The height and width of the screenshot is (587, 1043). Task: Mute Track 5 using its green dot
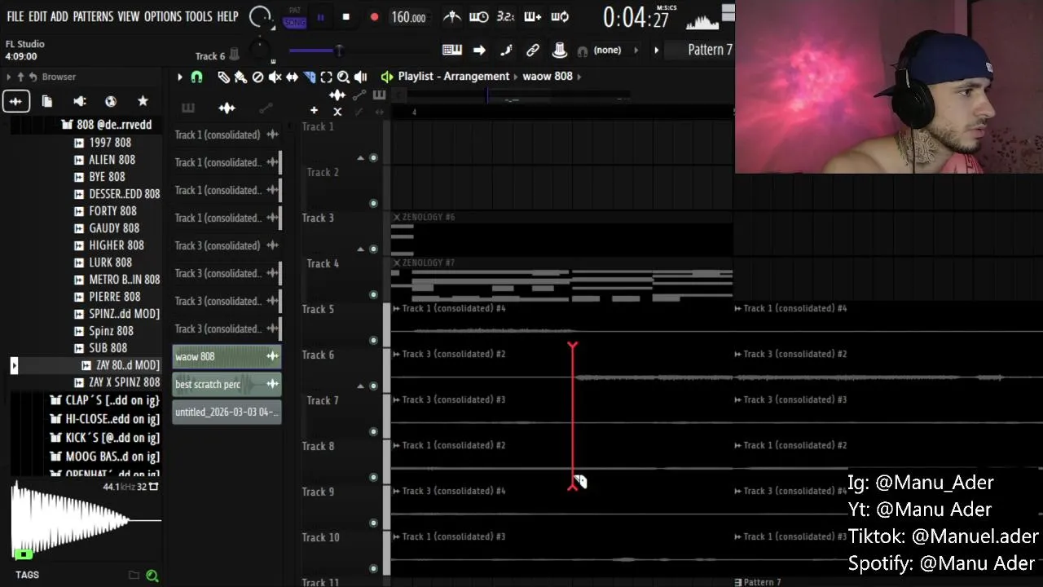click(x=373, y=340)
